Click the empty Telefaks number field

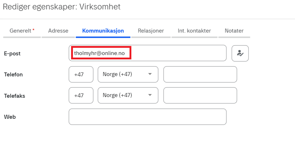(x=200, y=96)
